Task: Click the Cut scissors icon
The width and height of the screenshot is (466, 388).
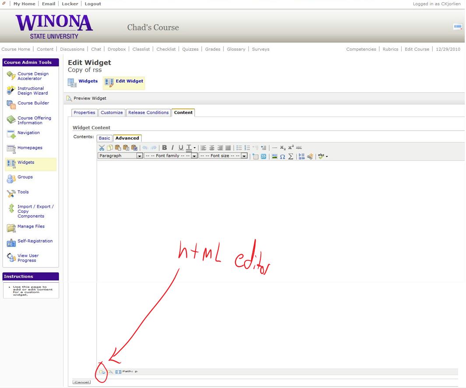Action: click(102, 148)
